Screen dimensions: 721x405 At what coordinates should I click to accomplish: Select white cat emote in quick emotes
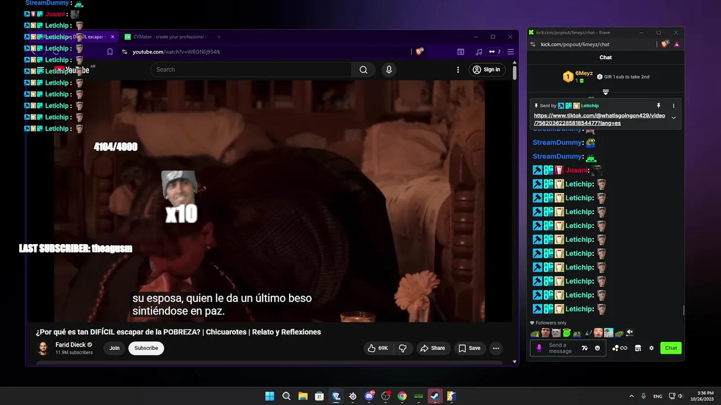[556, 333]
